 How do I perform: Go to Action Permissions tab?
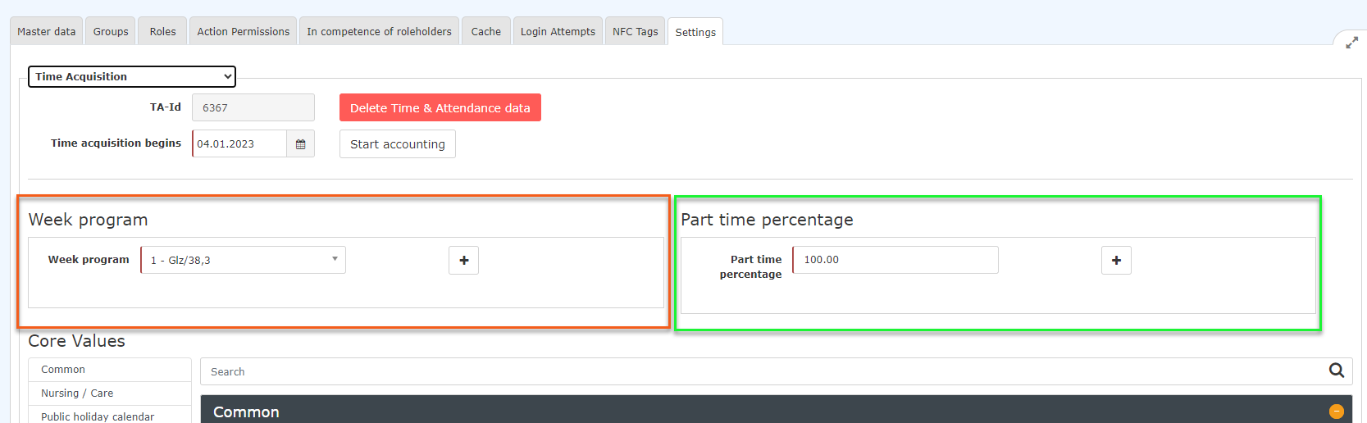(x=244, y=31)
